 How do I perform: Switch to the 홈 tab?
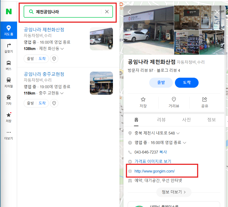136,120
